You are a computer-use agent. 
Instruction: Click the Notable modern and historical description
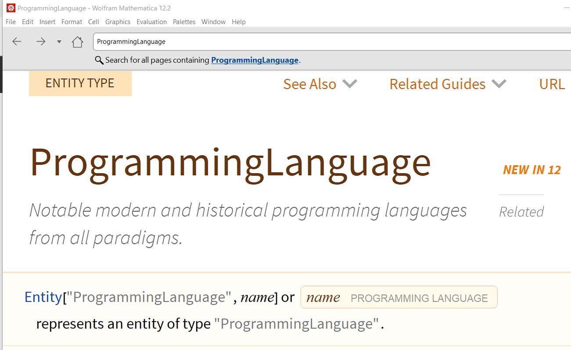click(x=248, y=224)
